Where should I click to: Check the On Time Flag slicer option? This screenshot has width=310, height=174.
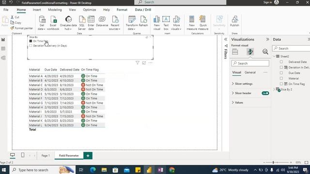tap(31, 41)
